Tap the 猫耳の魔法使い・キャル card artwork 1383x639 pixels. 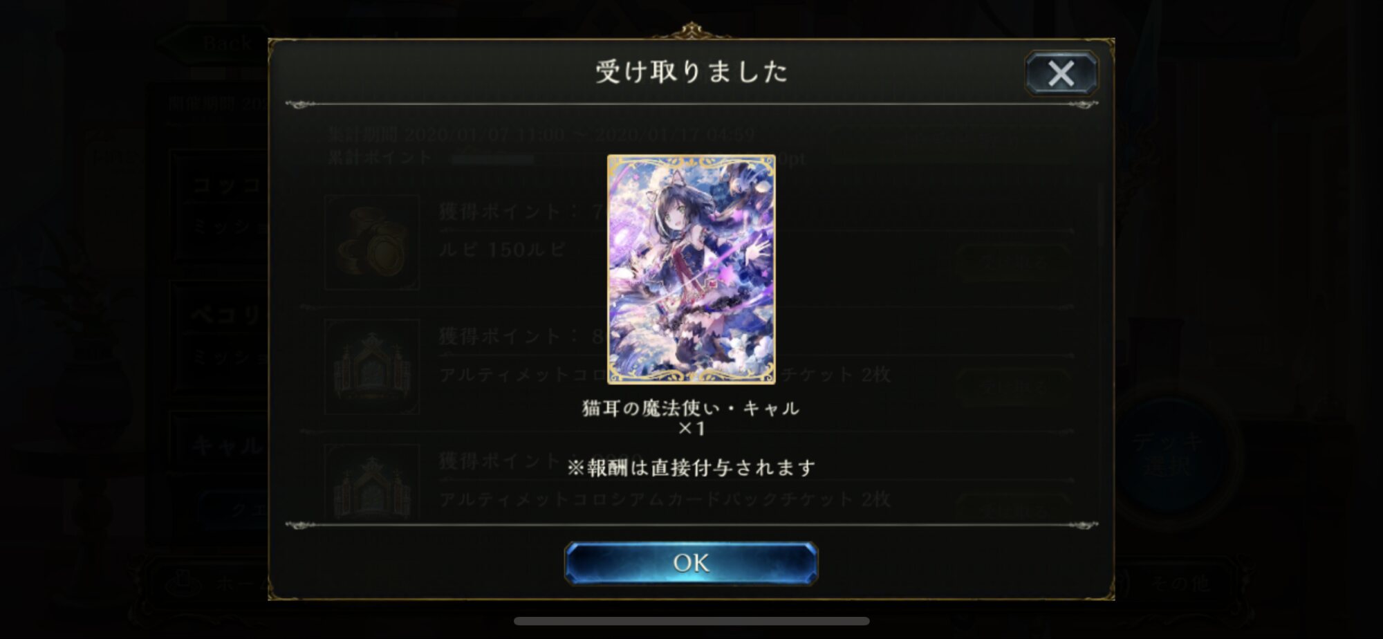coord(691,269)
